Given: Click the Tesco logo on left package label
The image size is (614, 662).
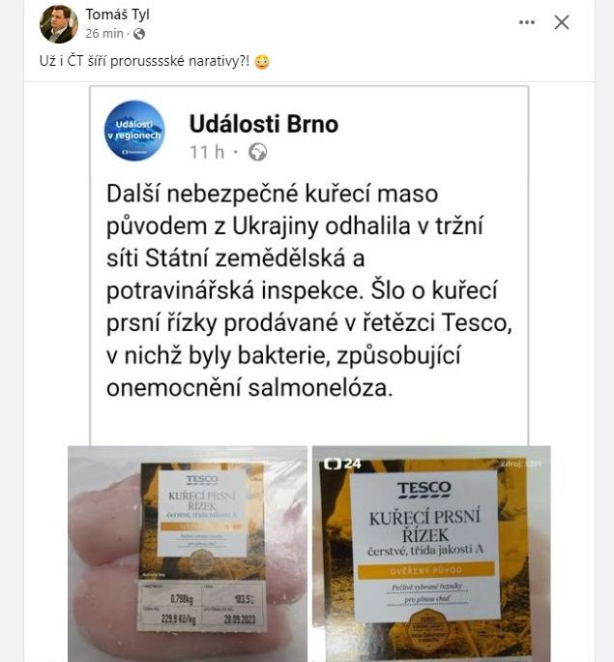Looking at the screenshot, I should [x=202, y=480].
